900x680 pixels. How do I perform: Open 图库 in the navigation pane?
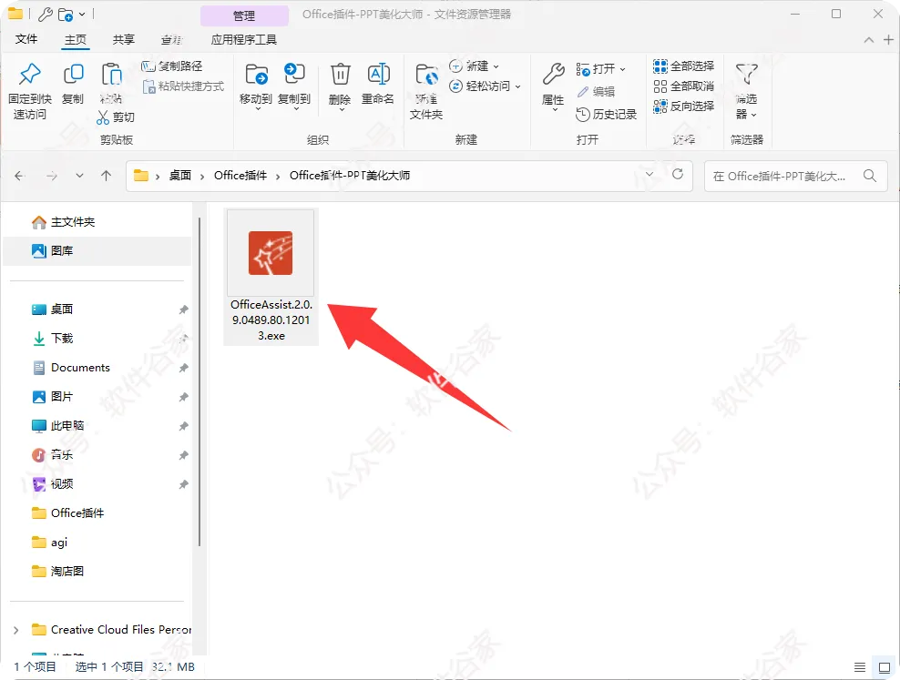click(x=97, y=250)
